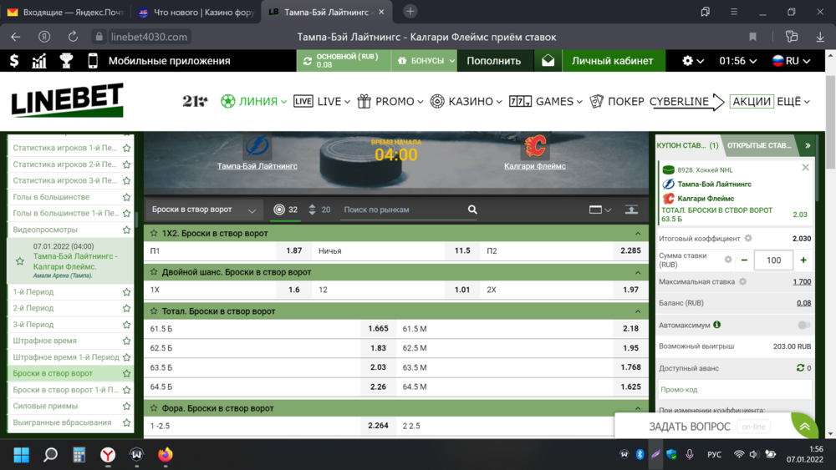Collapse the Тотал. Броски в створ ворот section
The width and height of the screenshot is (836, 470).
coord(638,311)
